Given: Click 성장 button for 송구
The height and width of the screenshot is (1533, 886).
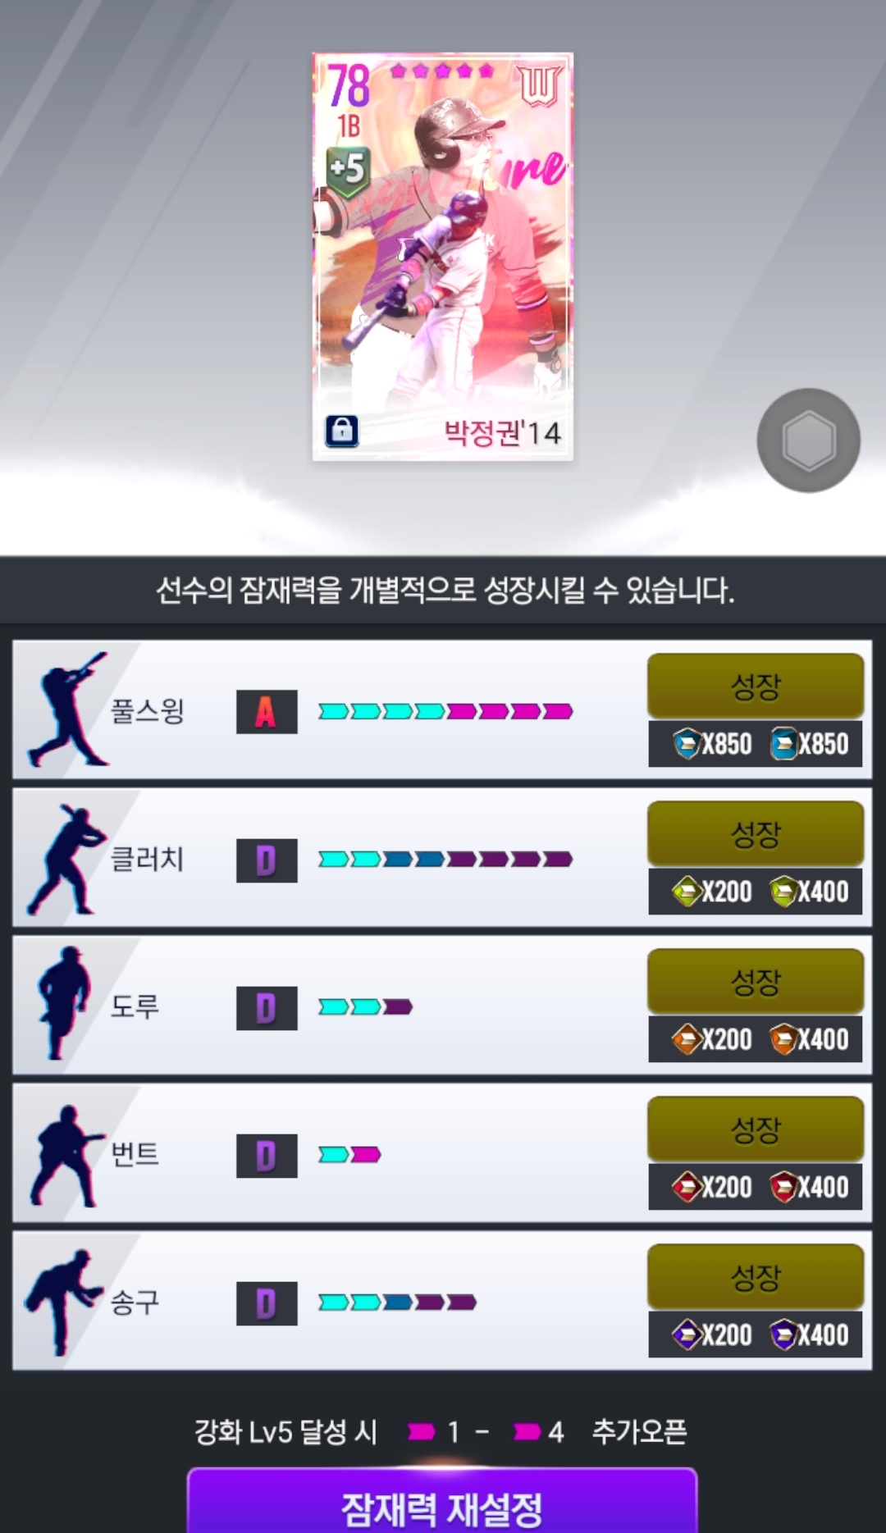Looking at the screenshot, I should coord(756,1277).
